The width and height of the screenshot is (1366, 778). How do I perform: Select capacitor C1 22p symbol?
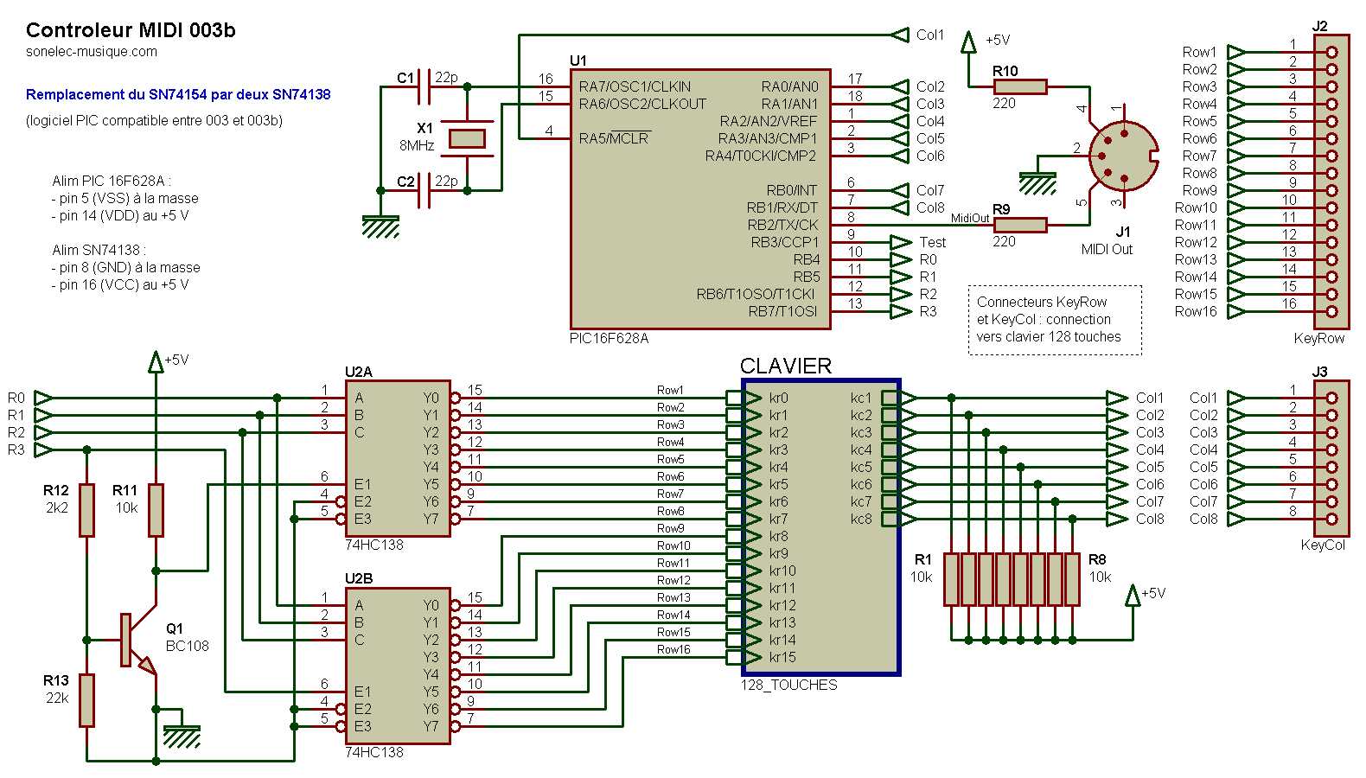click(424, 86)
